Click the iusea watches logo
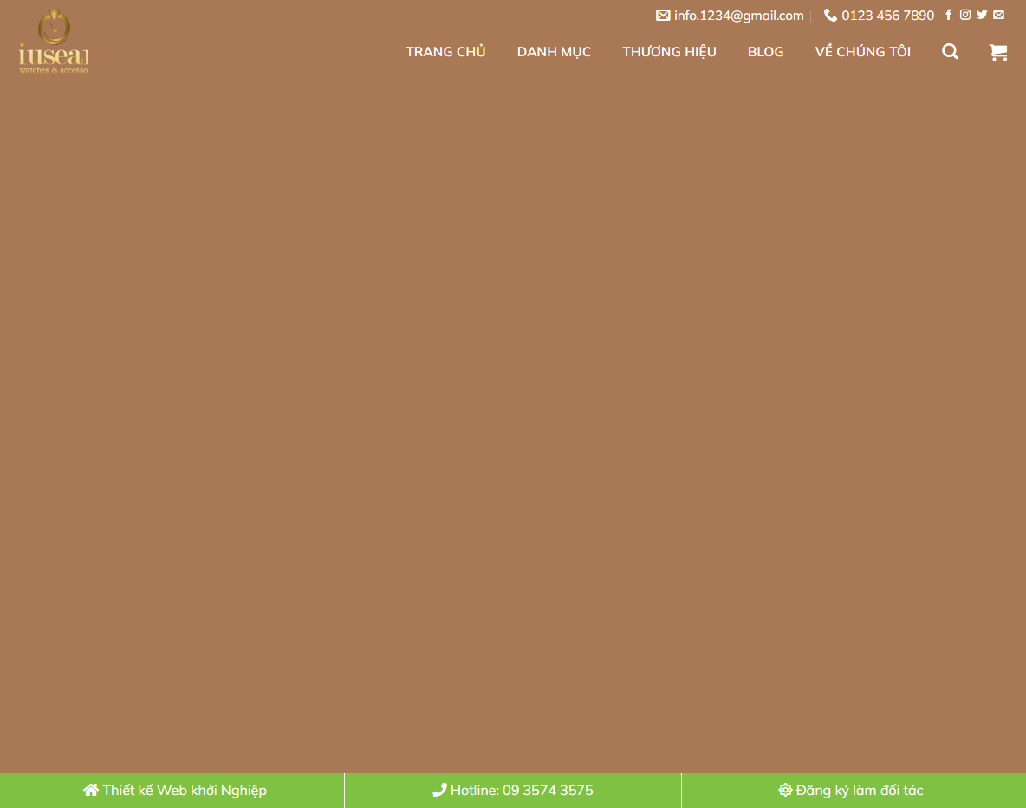Screen dimensions: 1026x808 (x=53, y=41)
